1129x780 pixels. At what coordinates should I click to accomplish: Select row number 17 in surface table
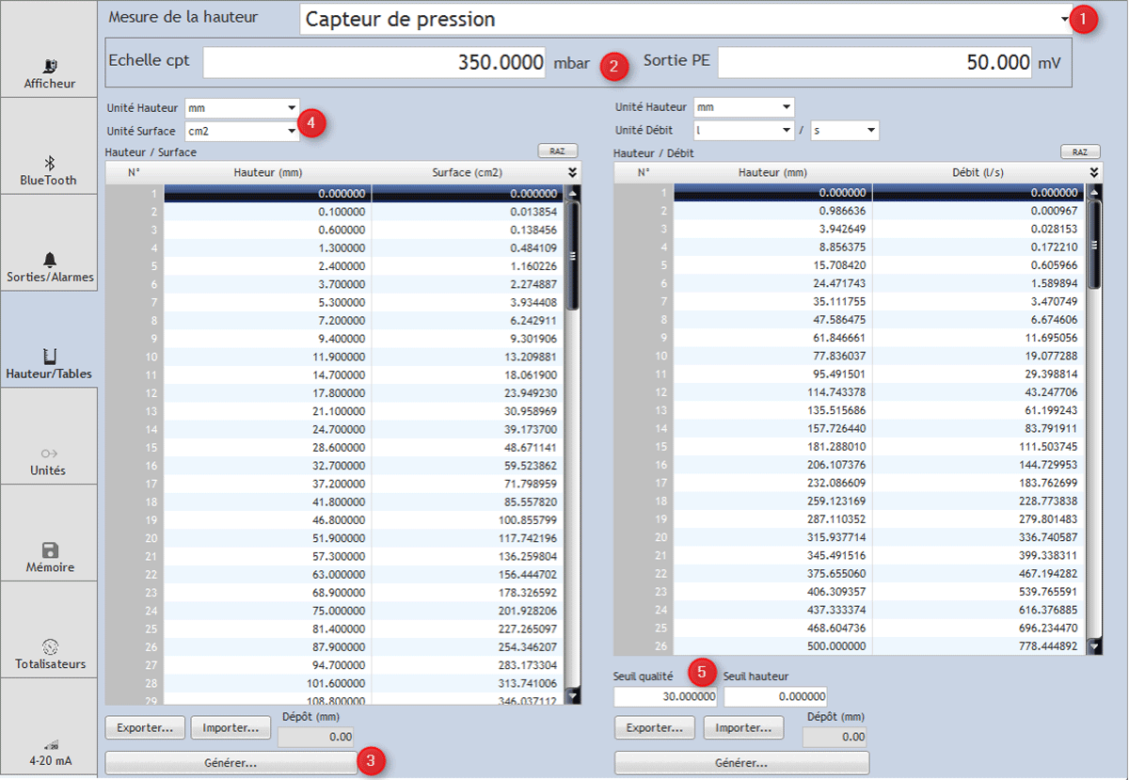pos(135,482)
